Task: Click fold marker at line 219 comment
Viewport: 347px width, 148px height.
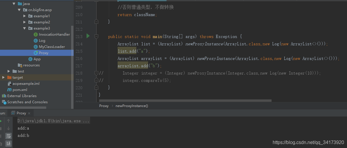Action: pos(96,80)
